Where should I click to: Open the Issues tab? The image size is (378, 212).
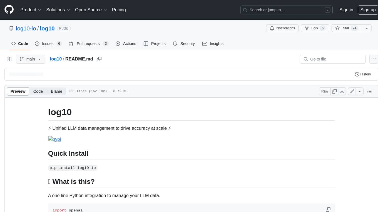tap(48, 44)
